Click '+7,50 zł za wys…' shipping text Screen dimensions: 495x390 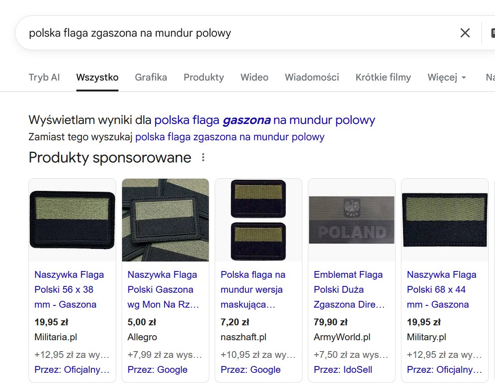[351, 355]
